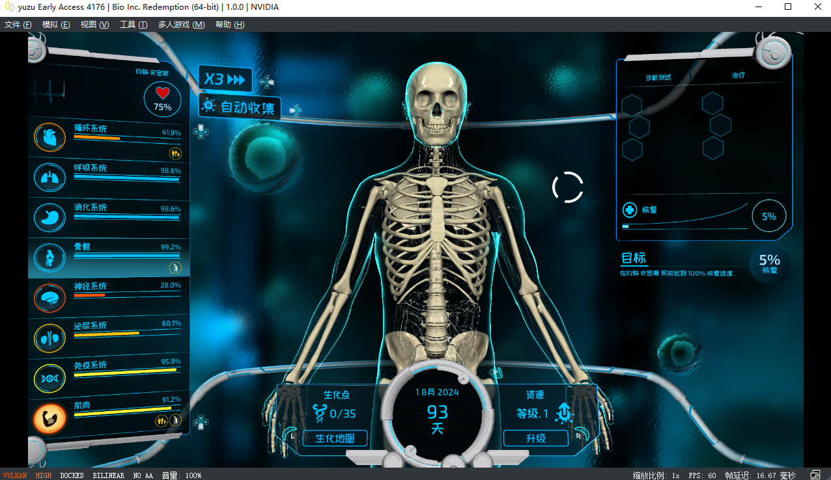
Task: Click the 循环系统 41.9% health bar
Action: 127,139
